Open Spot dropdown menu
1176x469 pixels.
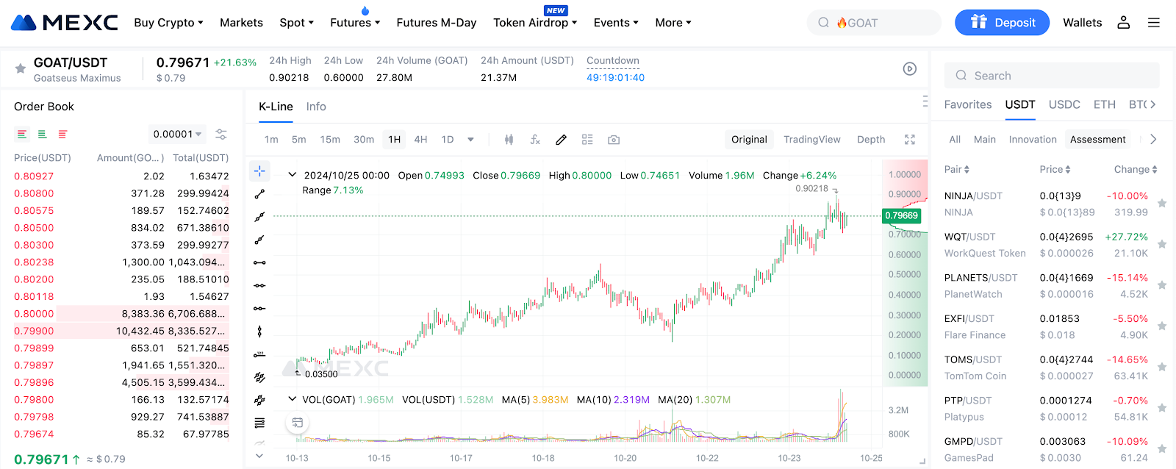pyautogui.click(x=296, y=23)
